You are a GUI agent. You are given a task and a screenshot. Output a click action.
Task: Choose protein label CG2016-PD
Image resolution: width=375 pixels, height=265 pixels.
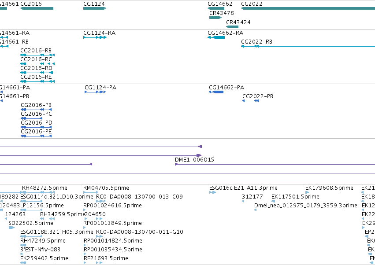(x=37, y=123)
